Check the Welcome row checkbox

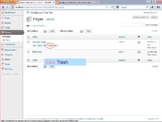click(29, 52)
